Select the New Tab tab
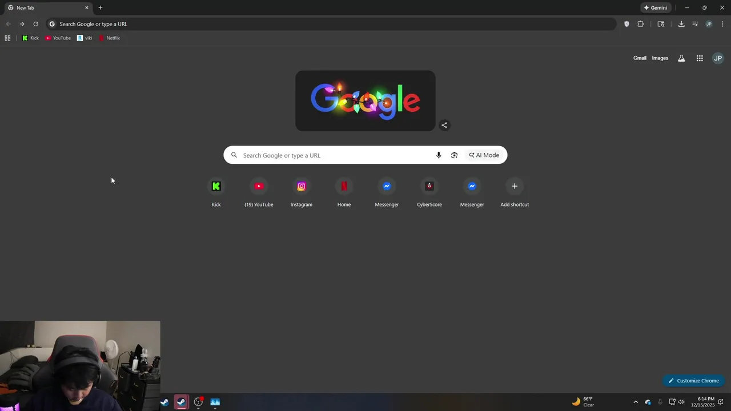Viewport: 731px width, 411px height. coord(48,8)
